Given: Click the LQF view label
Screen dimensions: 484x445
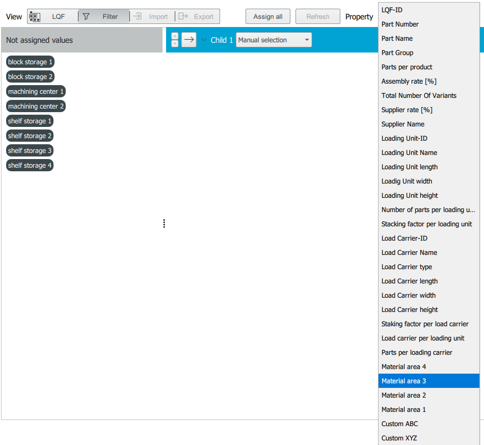Looking at the screenshot, I should point(59,17).
